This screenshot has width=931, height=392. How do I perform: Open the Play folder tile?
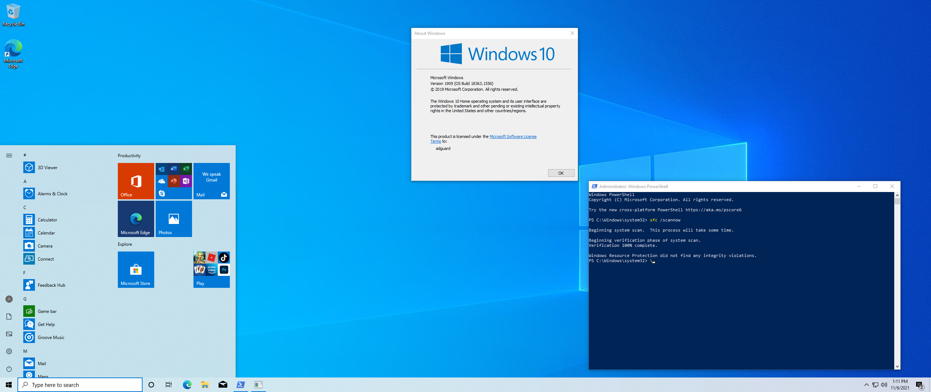pyautogui.click(x=212, y=270)
